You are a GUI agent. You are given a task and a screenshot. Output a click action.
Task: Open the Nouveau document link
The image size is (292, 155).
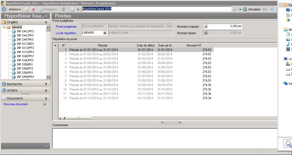[x=16, y=104]
